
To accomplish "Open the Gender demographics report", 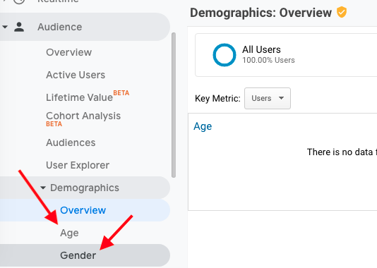I will [x=78, y=255].
